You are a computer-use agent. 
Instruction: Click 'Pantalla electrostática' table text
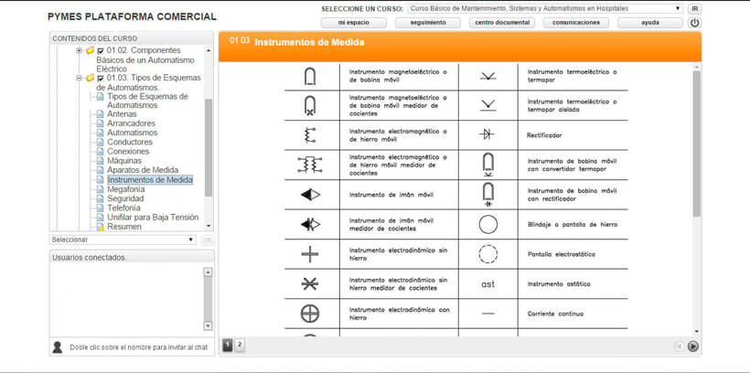point(561,254)
